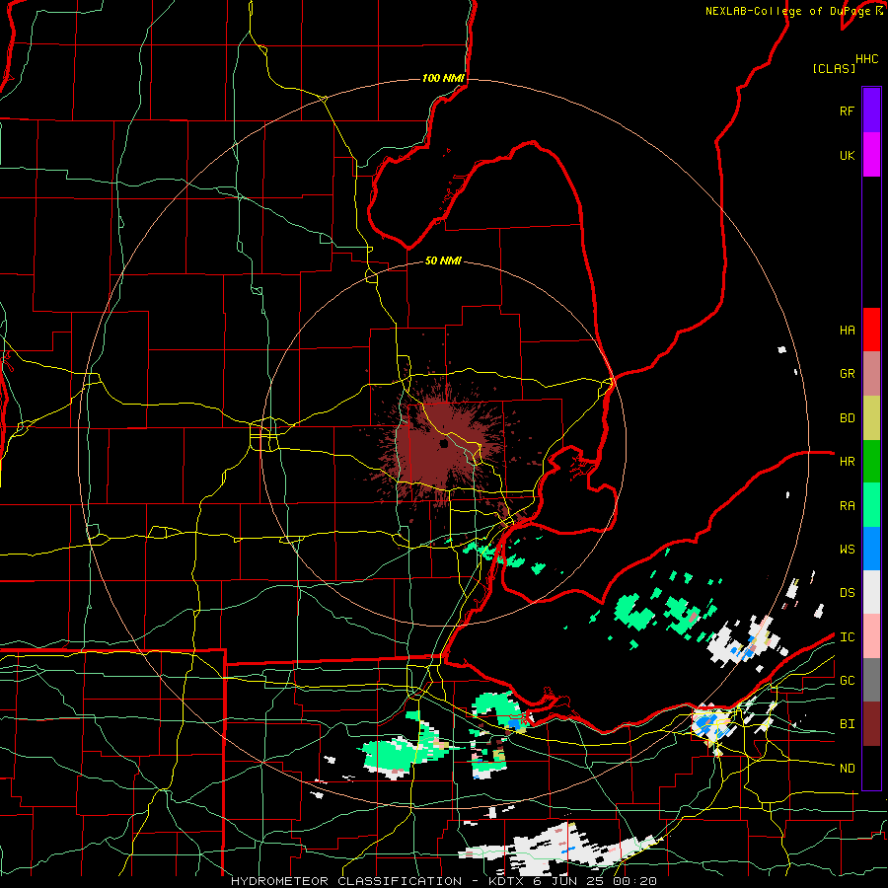This screenshot has height=888, width=888.
Task: Click the '6 JUN 25' date text
Action: pyautogui.click(x=568, y=881)
